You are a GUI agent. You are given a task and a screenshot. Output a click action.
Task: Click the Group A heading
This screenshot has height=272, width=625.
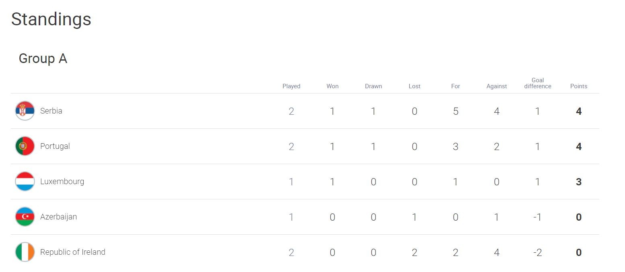tap(43, 59)
